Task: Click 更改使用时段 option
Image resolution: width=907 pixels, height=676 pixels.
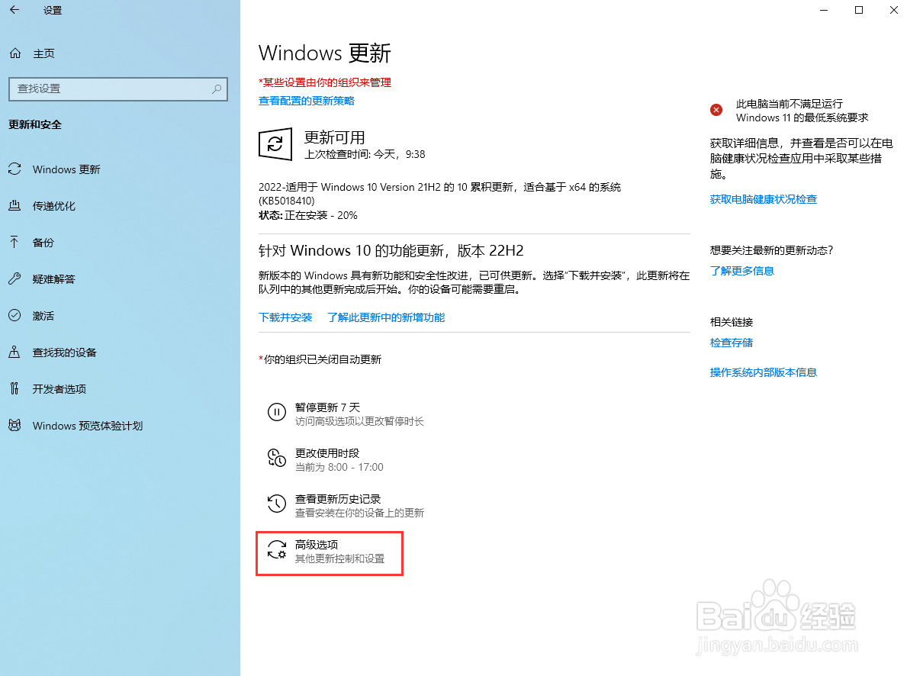Action: click(326, 459)
